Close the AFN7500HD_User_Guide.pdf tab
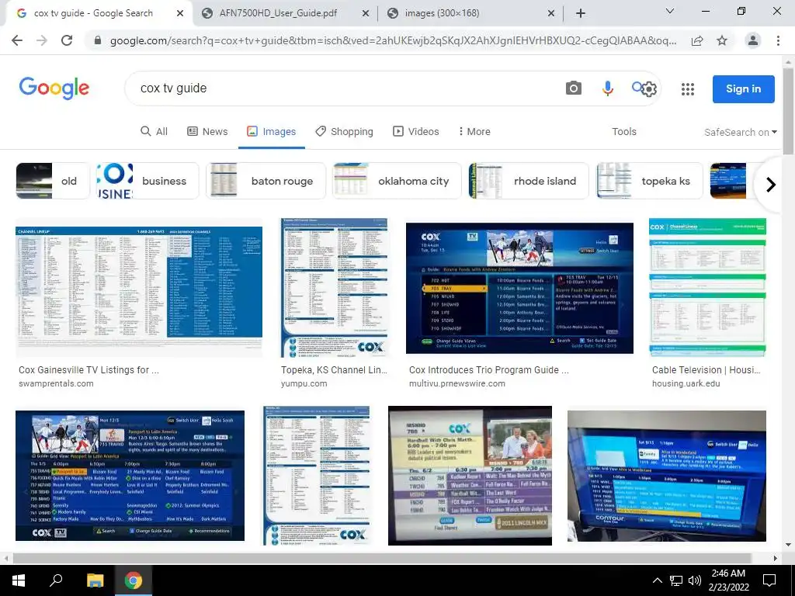 [x=366, y=13]
